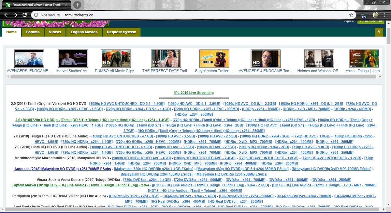Viewport: 391px width, 213px height.
Task: Close the Download and Watch Latest Tamil tab
Action: (x=66, y=5)
